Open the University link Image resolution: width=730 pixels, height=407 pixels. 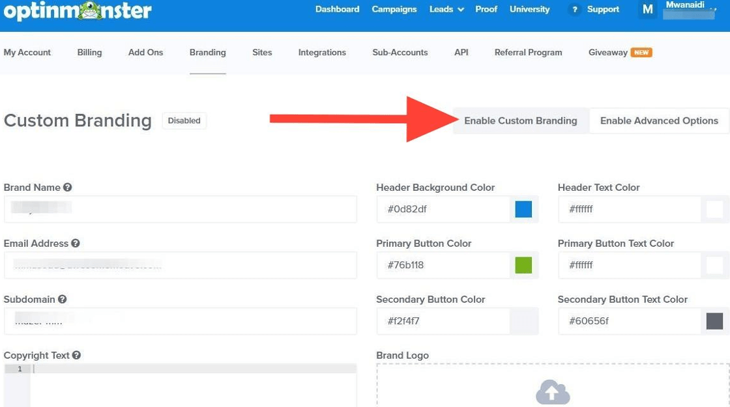(529, 10)
